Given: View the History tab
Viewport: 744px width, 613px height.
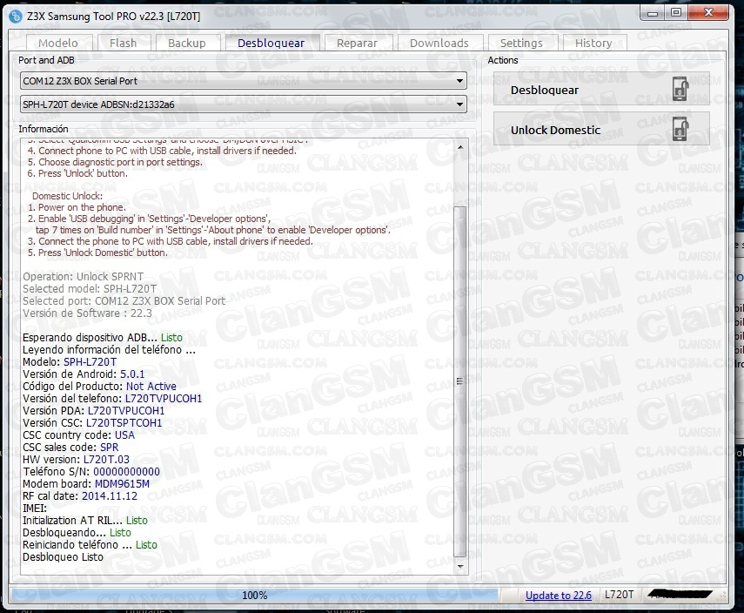Looking at the screenshot, I should [593, 44].
